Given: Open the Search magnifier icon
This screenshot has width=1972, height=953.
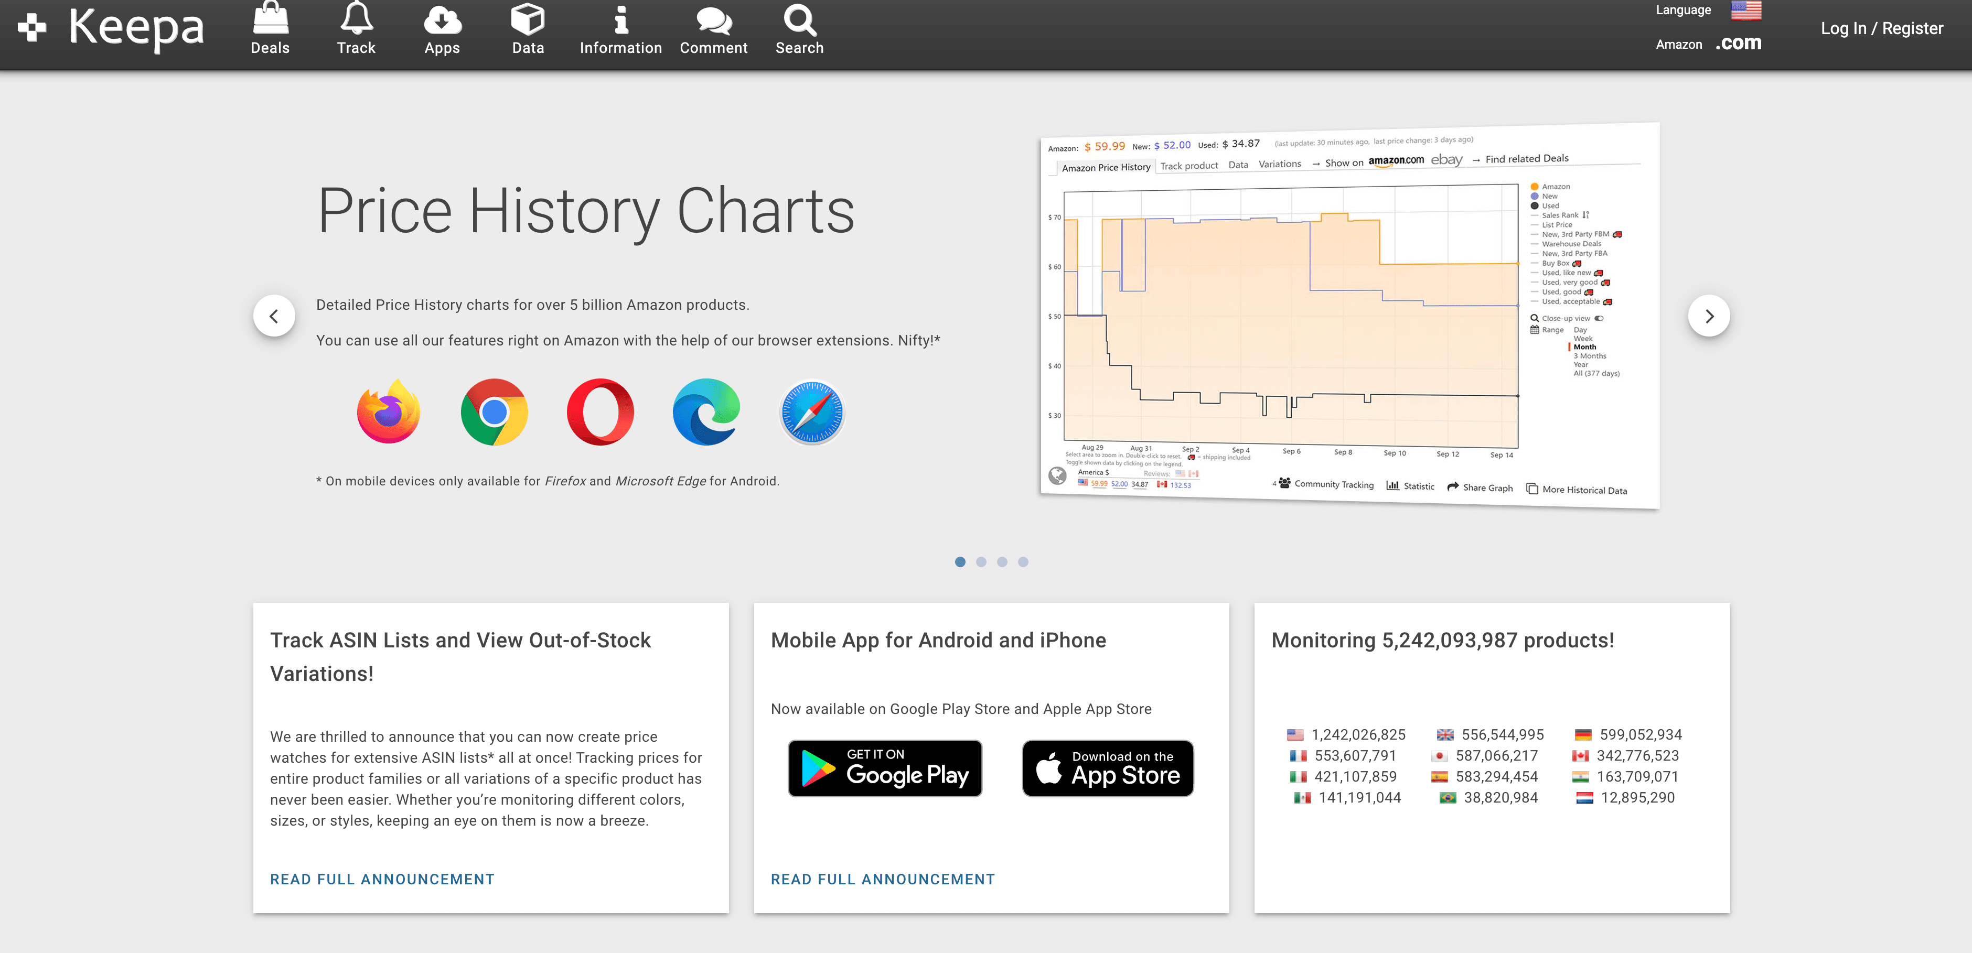Looking at the screenshot, I should click(x=799, y=20).
